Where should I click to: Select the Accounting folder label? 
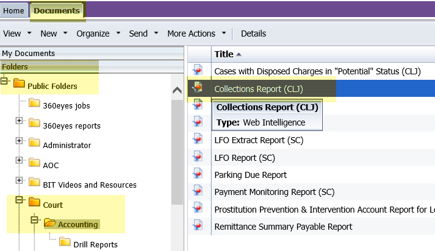[78, 224]
